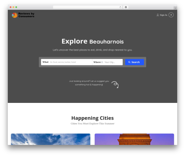Click 'Cities You Must Explore This Summer' text
Image resolution: width=185 pixels, height=156 pixels.
tap(92, 124)
